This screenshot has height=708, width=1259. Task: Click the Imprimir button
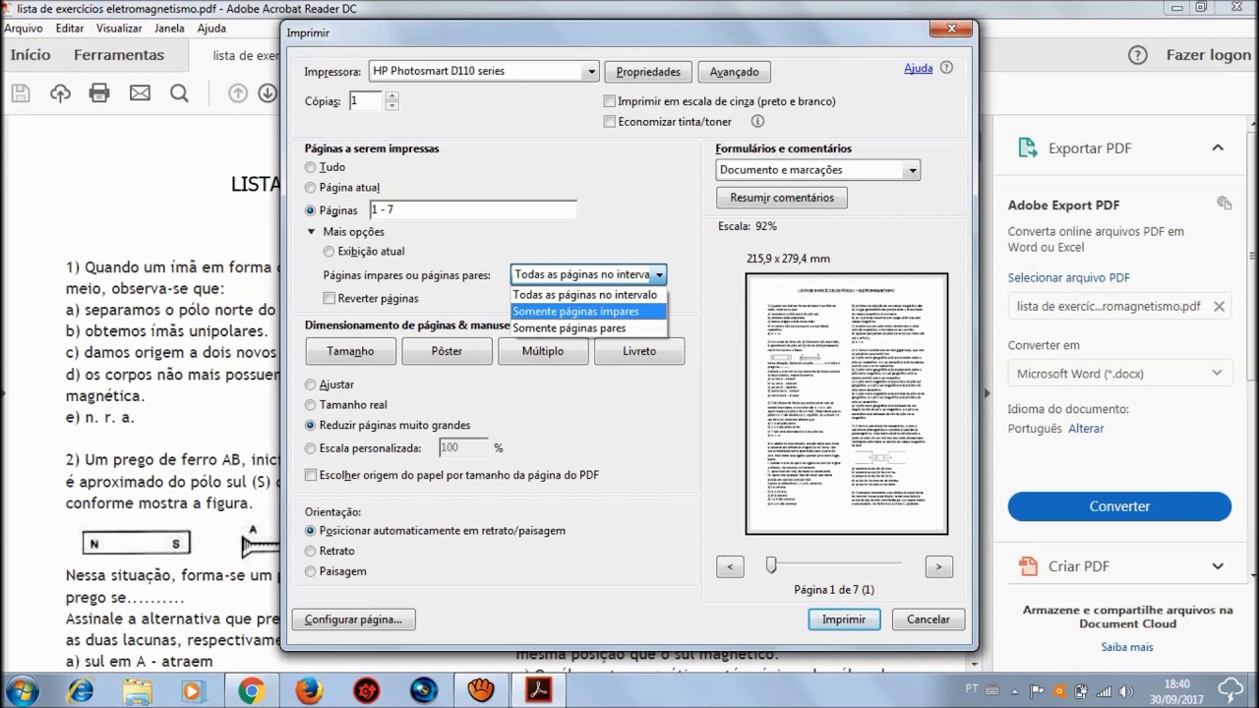[844, 619]
